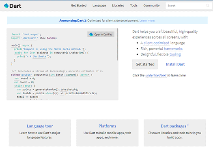Screen dimensions: 213x155
Task: Open the Platforms card title
Action: click(108, 126)
